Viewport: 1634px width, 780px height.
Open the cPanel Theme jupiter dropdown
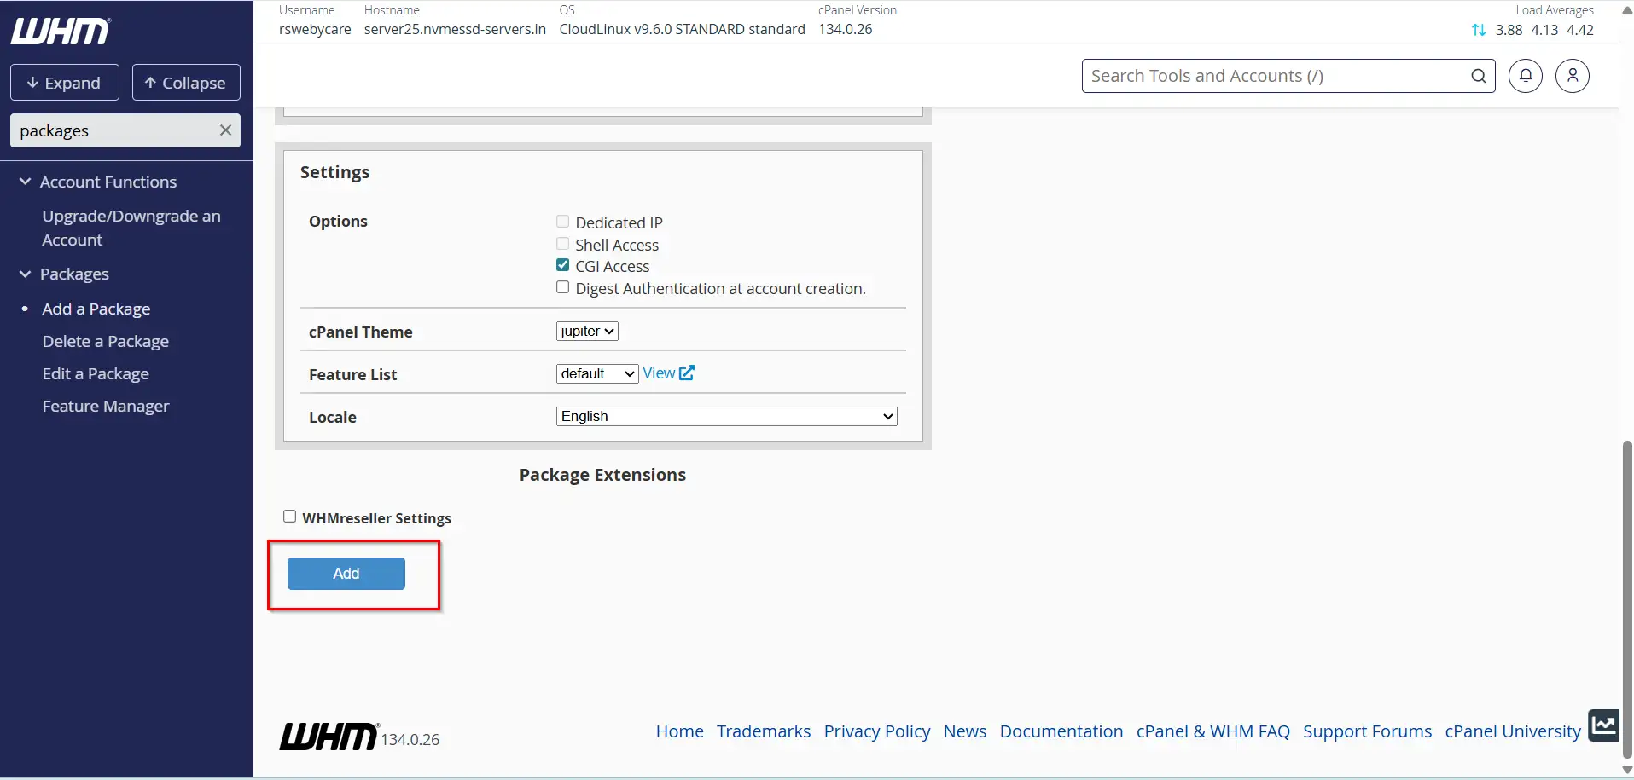pyautogui.click(x=587, y=331)
